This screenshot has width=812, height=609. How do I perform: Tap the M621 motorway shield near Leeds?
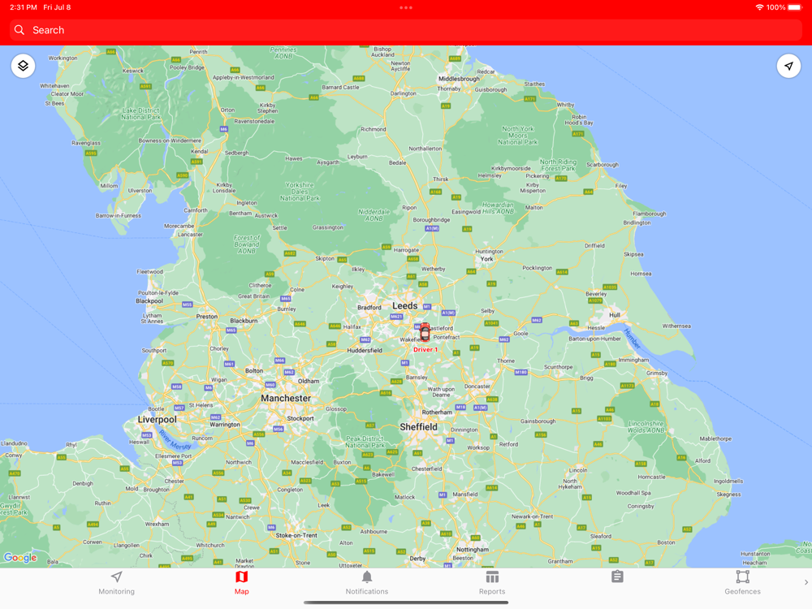point(396,317)
